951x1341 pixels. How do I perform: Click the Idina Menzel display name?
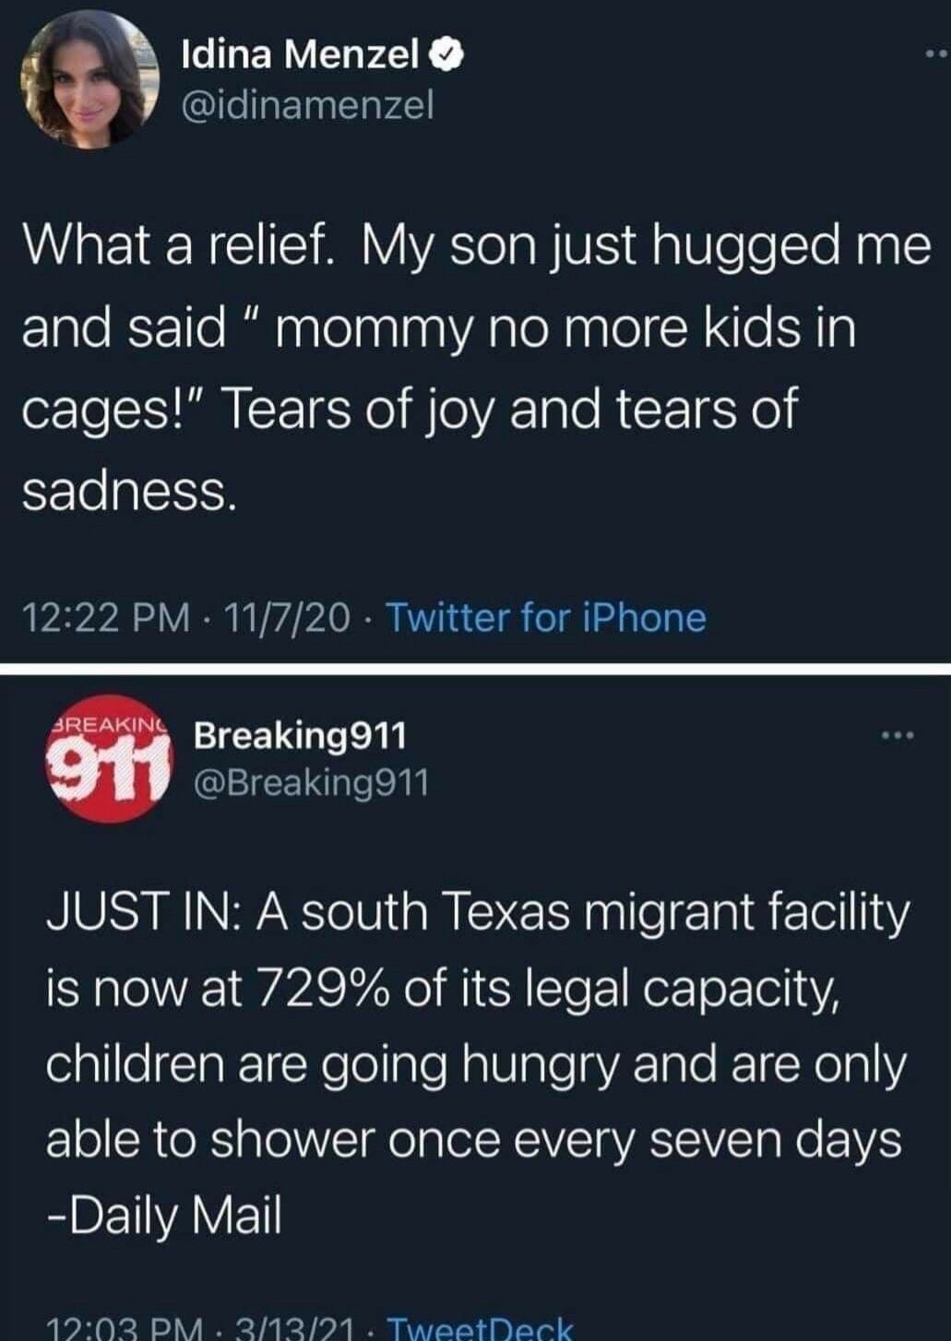[x=301, y=57]
